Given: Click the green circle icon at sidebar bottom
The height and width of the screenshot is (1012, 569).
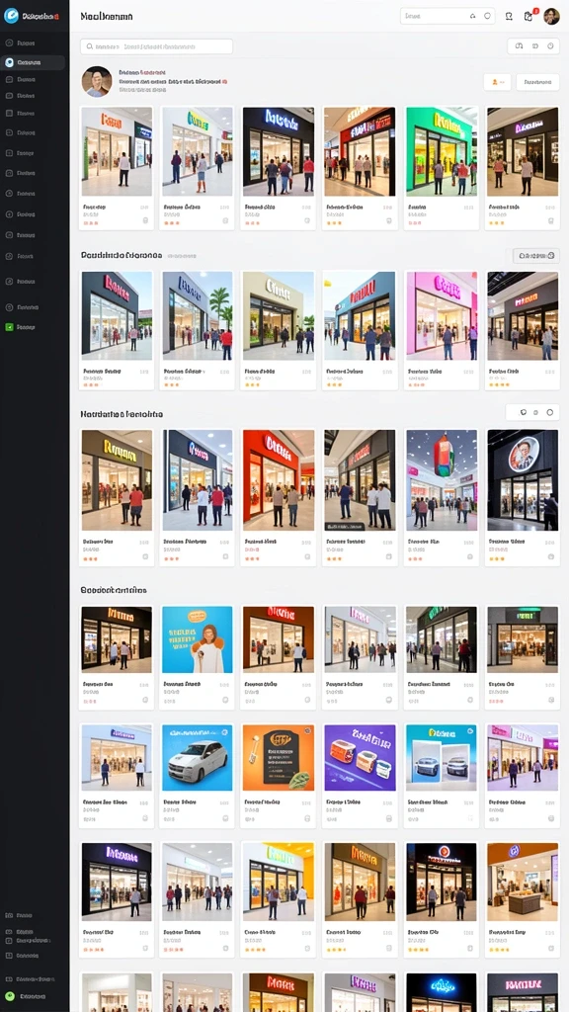Looking at the screenshot, I should [9, 996].
